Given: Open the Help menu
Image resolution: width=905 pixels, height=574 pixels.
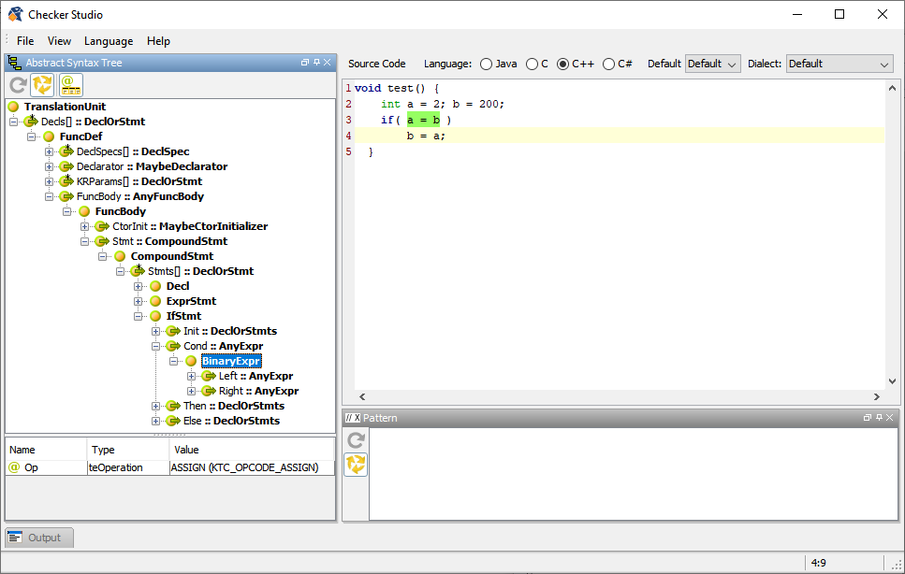Looking at the screenshot, I should click(158, 41).
